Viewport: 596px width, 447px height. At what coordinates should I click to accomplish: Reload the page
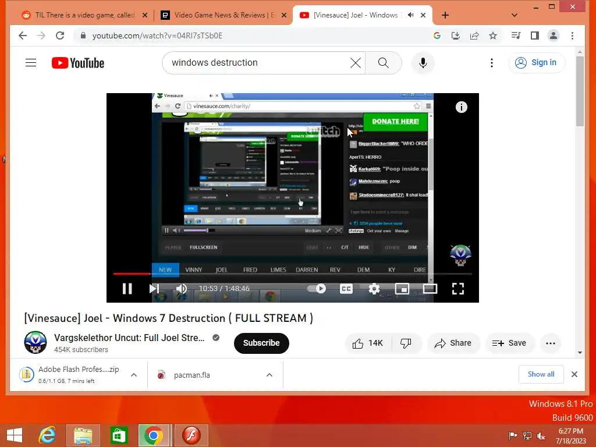(x=60, y=36)
